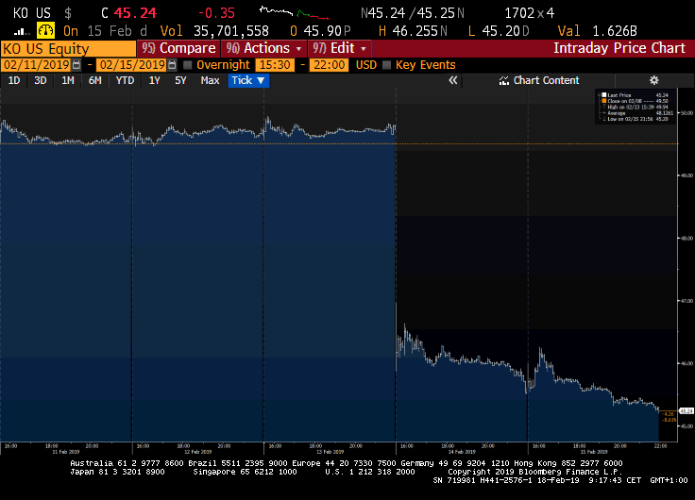This screenshot has height=500, width=695.
Task: Click the 14 Feb 2019 date axis label
Action: (462, 452)
